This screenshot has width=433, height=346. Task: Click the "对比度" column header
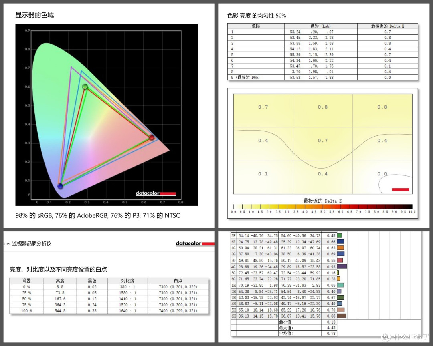coord(127,281)
